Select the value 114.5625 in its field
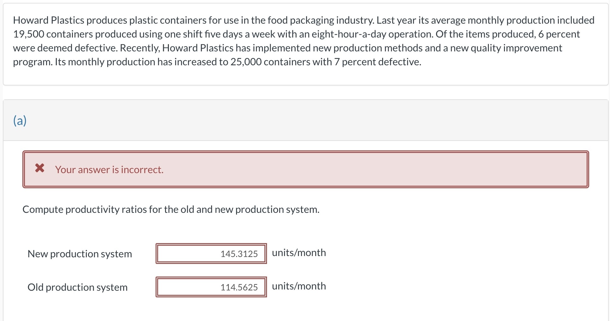This screenshot has height=321, width=610. pyautogui.click(x=239, y=287)
